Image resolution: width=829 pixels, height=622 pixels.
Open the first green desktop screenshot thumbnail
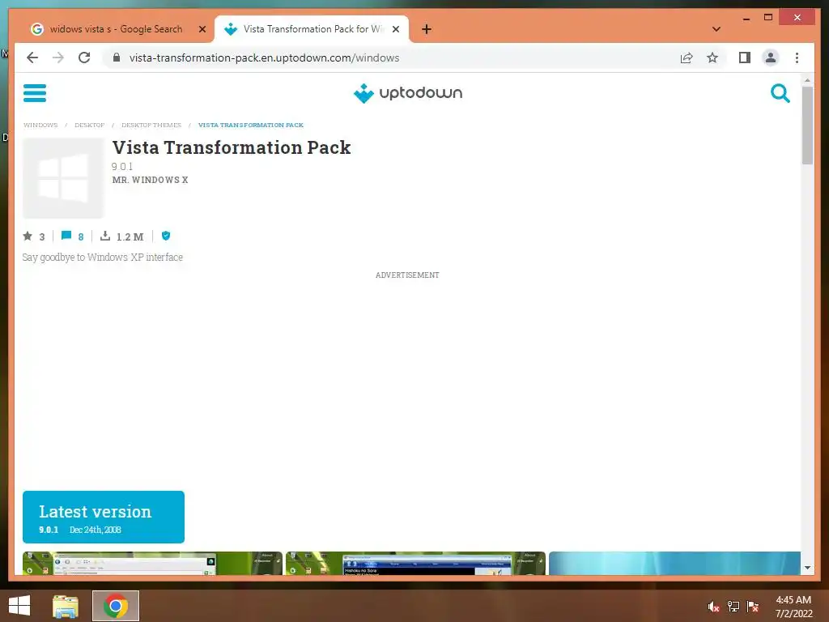(x=152, y=564)
